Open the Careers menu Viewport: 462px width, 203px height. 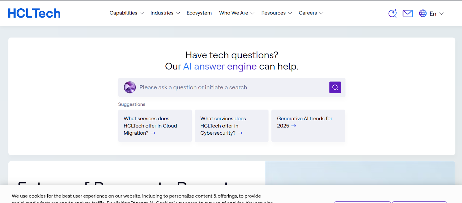point(308,13)
